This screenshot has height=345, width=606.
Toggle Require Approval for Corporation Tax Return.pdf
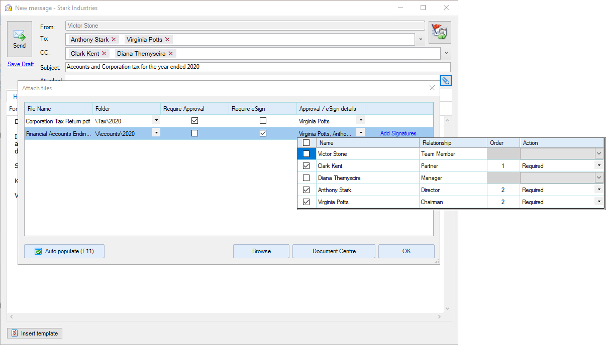tap(194, 121)
